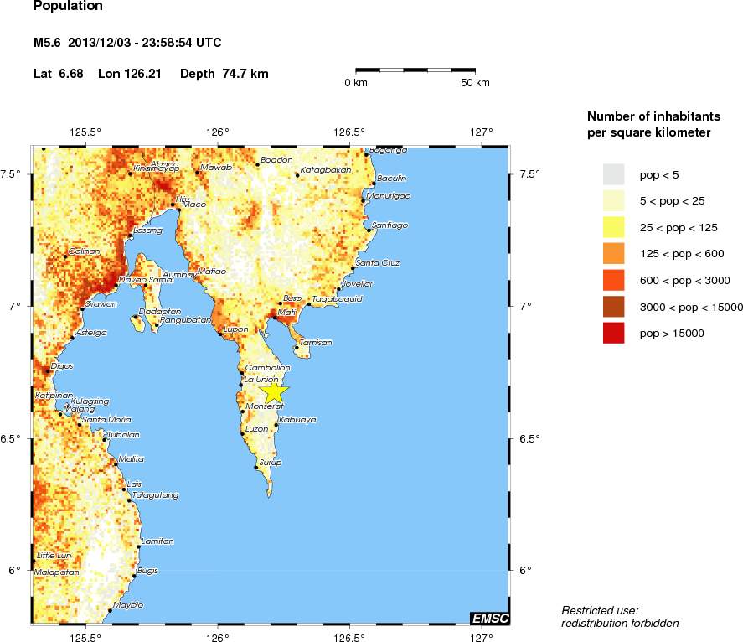Click the 'Mawab' town label
Viewport: 743px width, 642px height.
coord(217,168)
